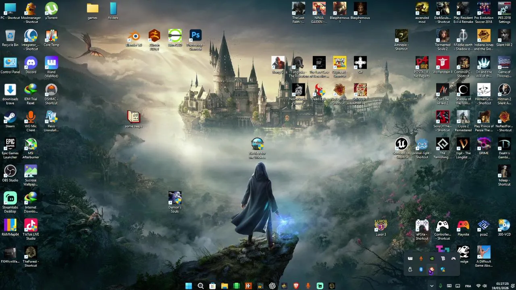The width and height of the screenshot is (516, 290).
Task: Open Streamlabs Desktop icon
Action: tap(10, 202)
